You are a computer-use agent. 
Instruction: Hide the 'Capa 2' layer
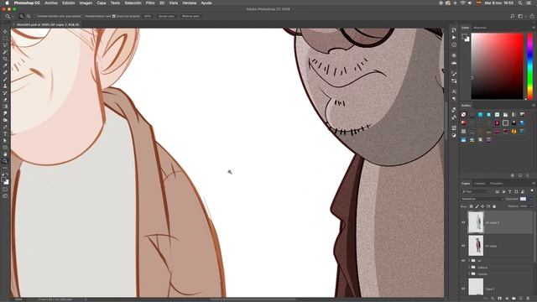click(463, 289)
